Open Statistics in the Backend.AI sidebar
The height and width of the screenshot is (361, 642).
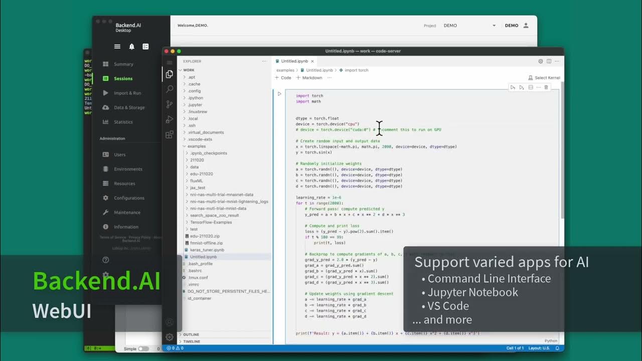[123, 122]
